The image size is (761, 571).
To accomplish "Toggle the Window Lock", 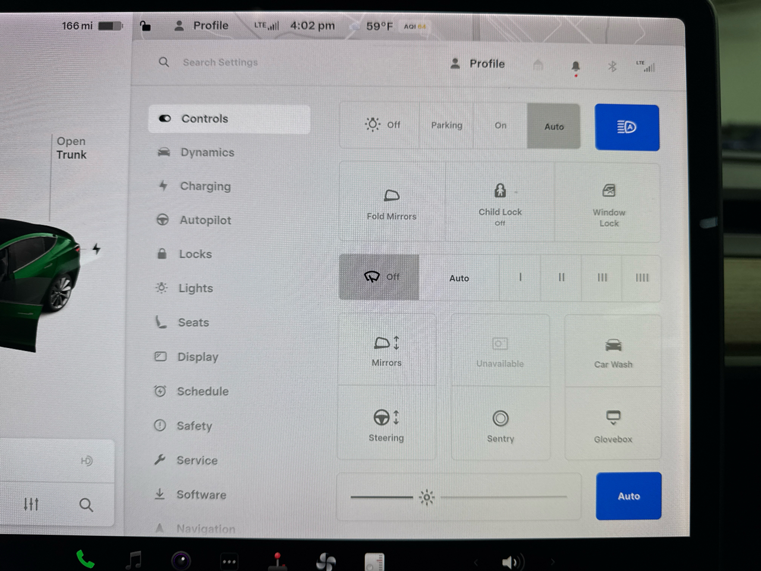I will click(608, 203).
